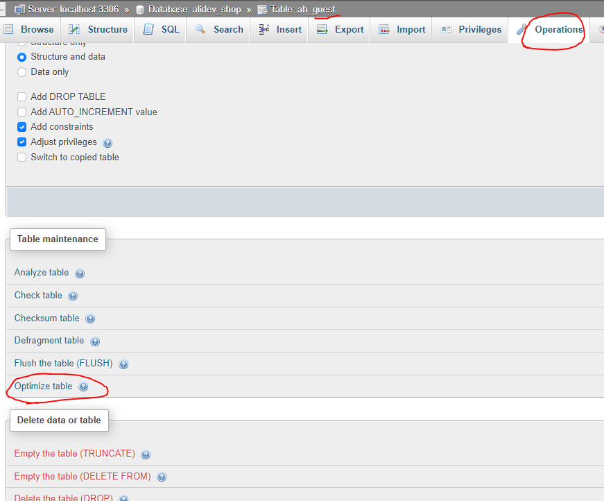Run Optimize table
Screen dimensions: 604x501
43,386
